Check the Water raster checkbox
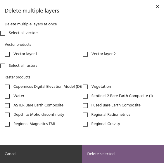The height and width of the screenshot is (163, 164). pyautogui.click(x=7, y=96)
